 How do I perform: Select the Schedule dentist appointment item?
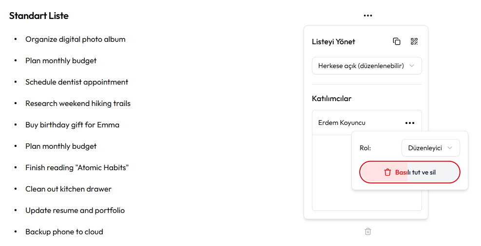tap(77, 82)
